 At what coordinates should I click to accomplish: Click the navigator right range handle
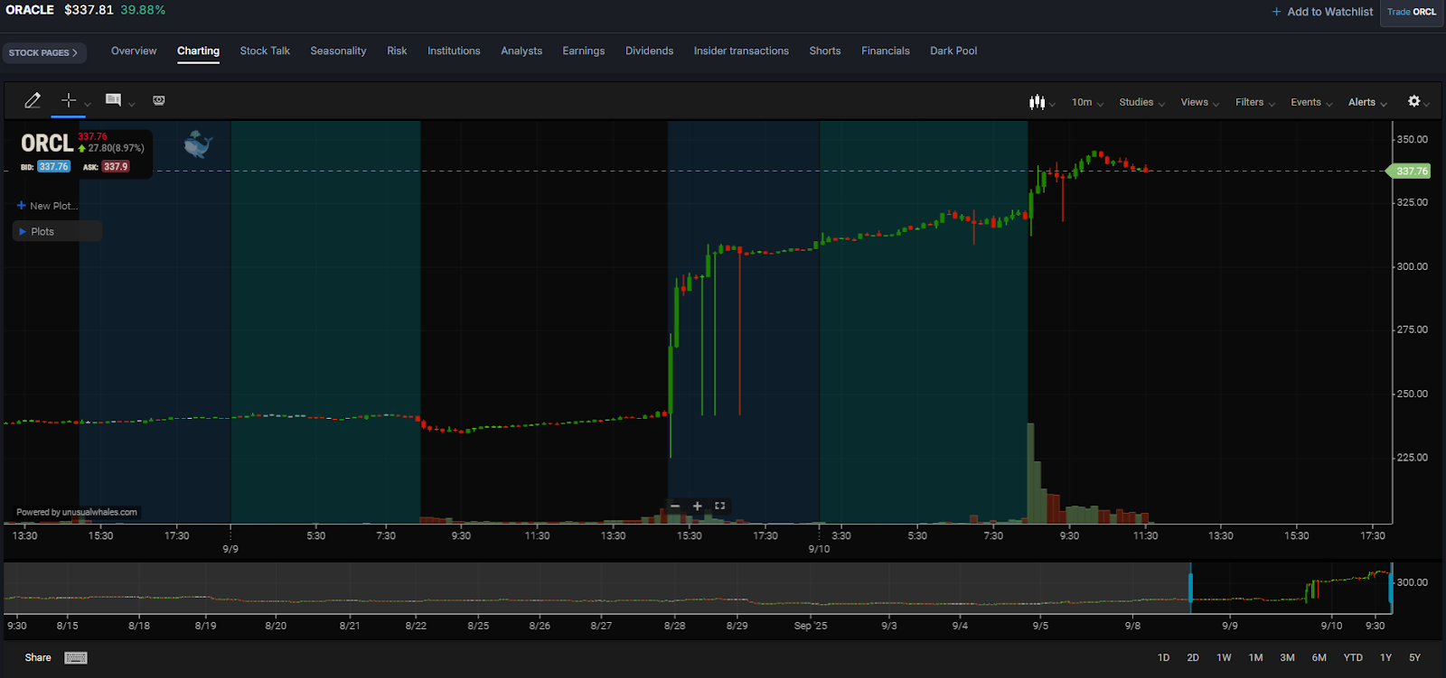pos(1390,588)
